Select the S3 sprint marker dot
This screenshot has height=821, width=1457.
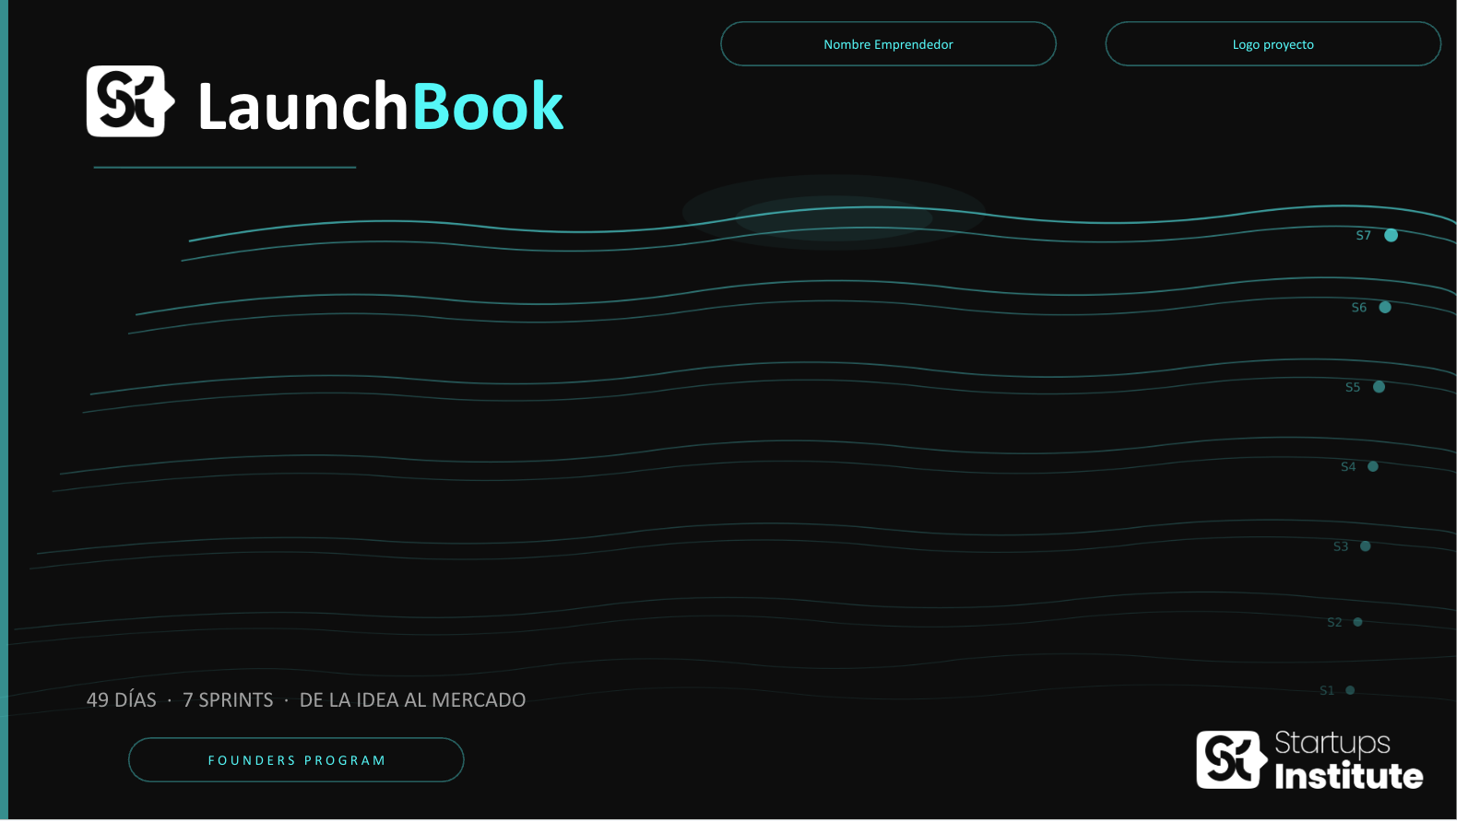click(x=1366, y=546)
